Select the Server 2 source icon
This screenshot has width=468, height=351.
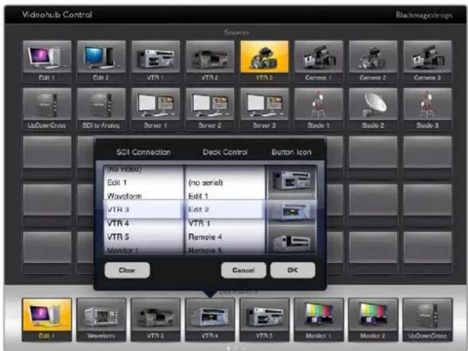pyautogui.click(x=210, y=104)
